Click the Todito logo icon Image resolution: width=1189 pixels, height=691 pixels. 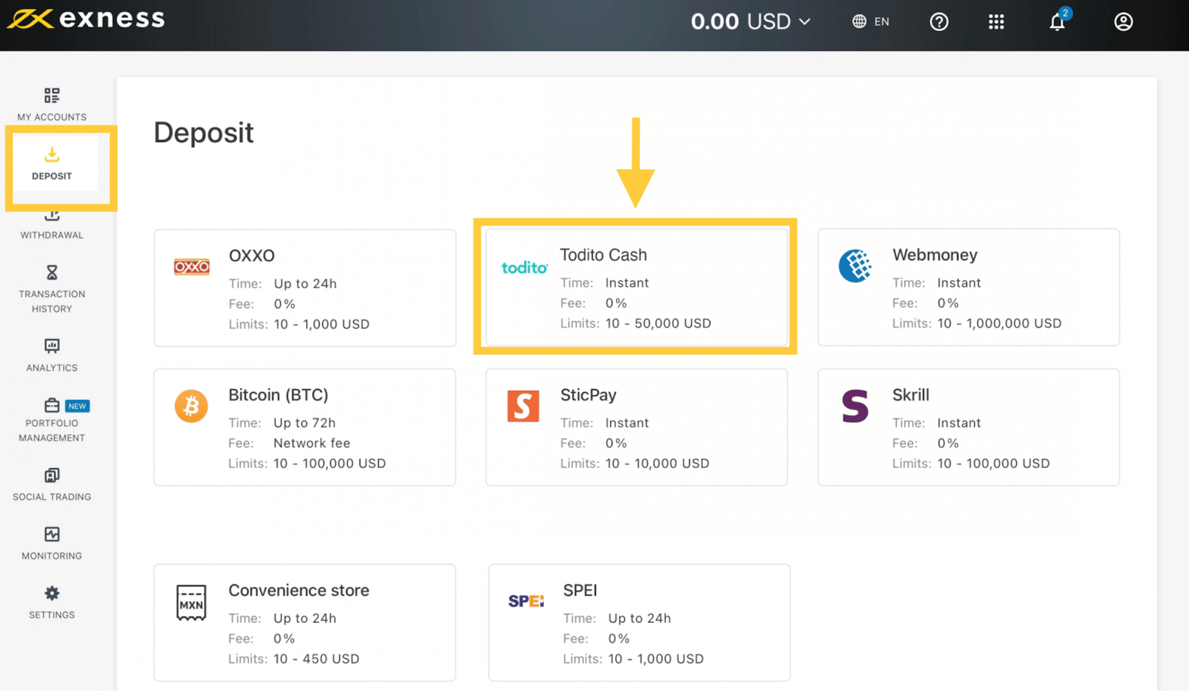pos(525,267)
